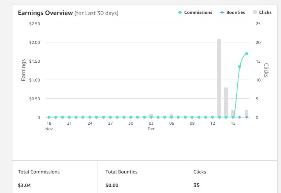
Task: Click the Commissions dot above 09 label
Action: coord(192,117)
